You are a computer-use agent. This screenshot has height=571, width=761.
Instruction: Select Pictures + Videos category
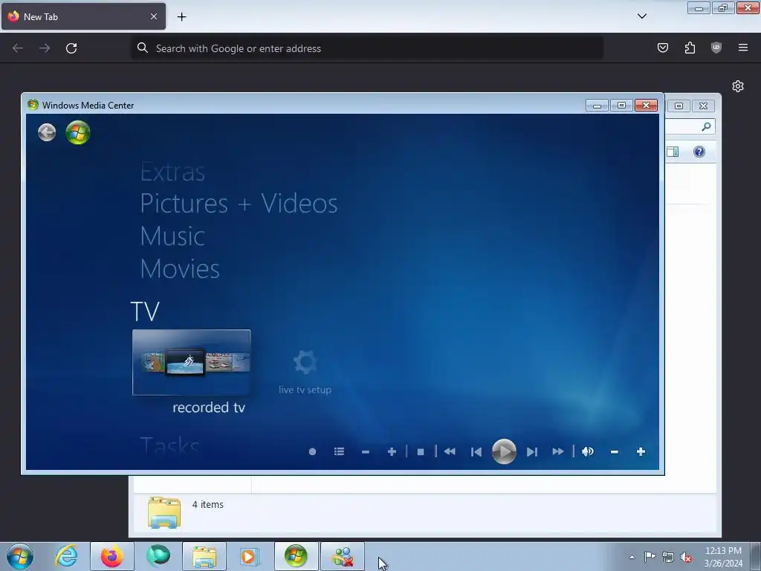tap(239, 203)
